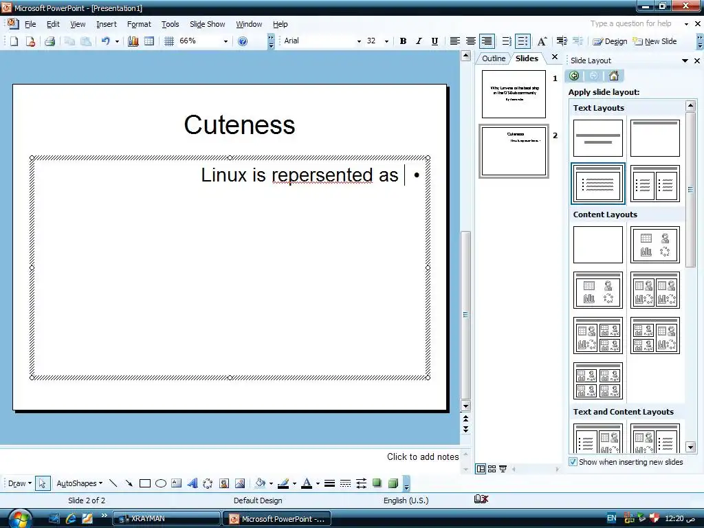Viewport: 704px width, 528px height.
Task: Toggle the Show/Hide Grid icon
Action: click(169, 41)
